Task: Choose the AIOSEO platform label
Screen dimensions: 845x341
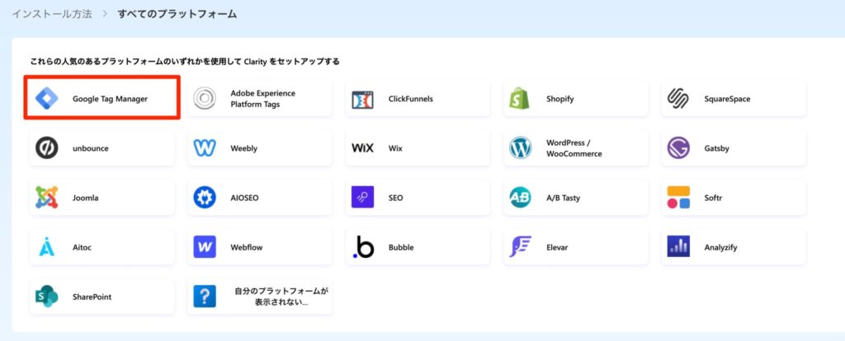Action: pyautogui.click(x=244, y=198)
